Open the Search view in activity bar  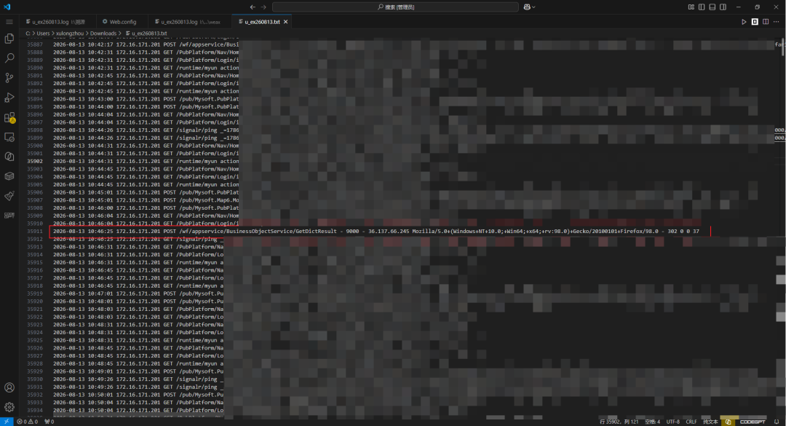coord(9,58)
